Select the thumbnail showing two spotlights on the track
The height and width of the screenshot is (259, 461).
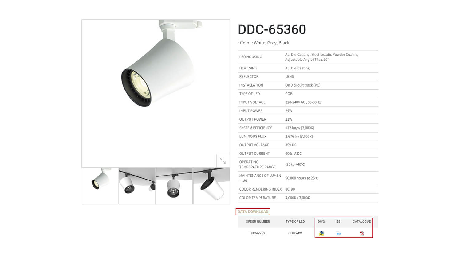pyautogui.click(x=137, y=186)
